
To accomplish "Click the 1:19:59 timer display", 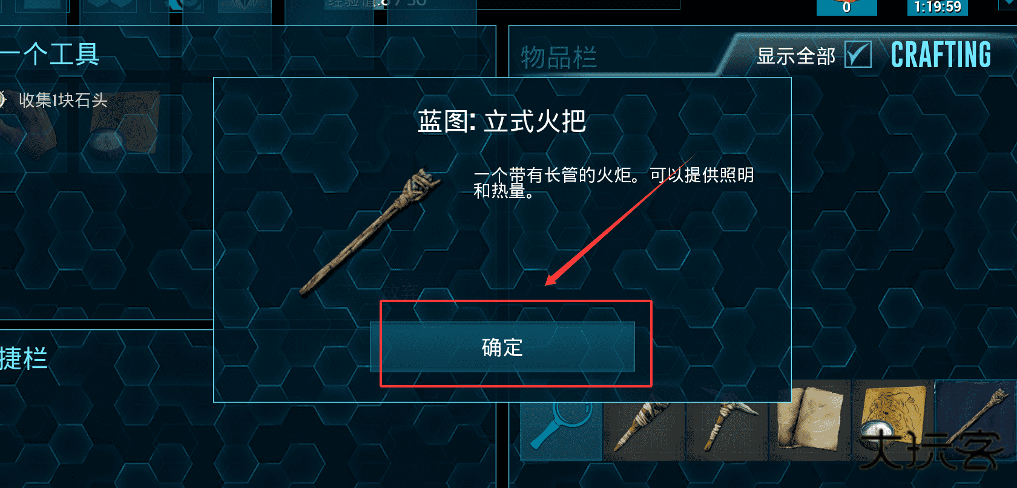I will [937, 7].
